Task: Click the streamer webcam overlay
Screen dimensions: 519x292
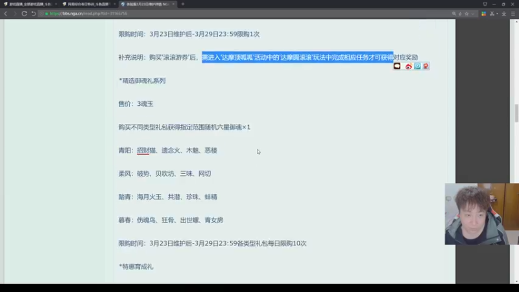Action: pyautogui.click(x=481, y=214)
